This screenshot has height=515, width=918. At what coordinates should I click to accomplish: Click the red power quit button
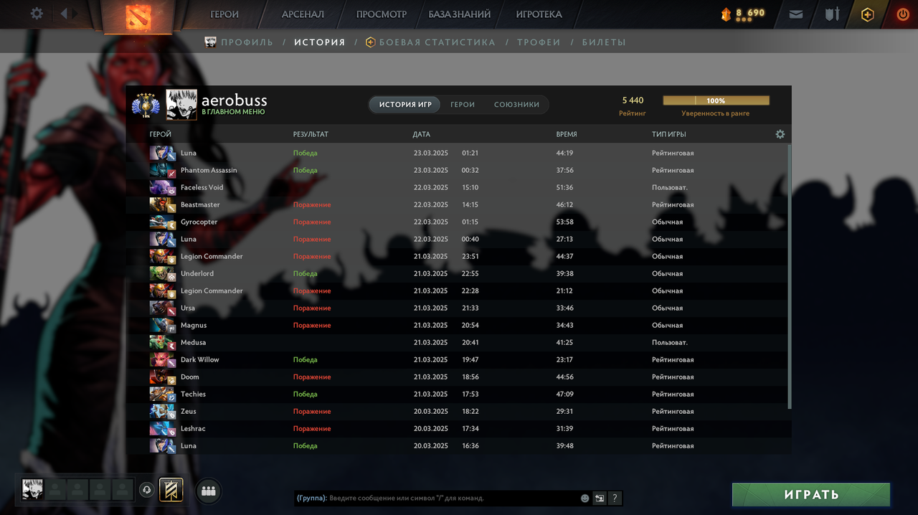tap(903, 14)
